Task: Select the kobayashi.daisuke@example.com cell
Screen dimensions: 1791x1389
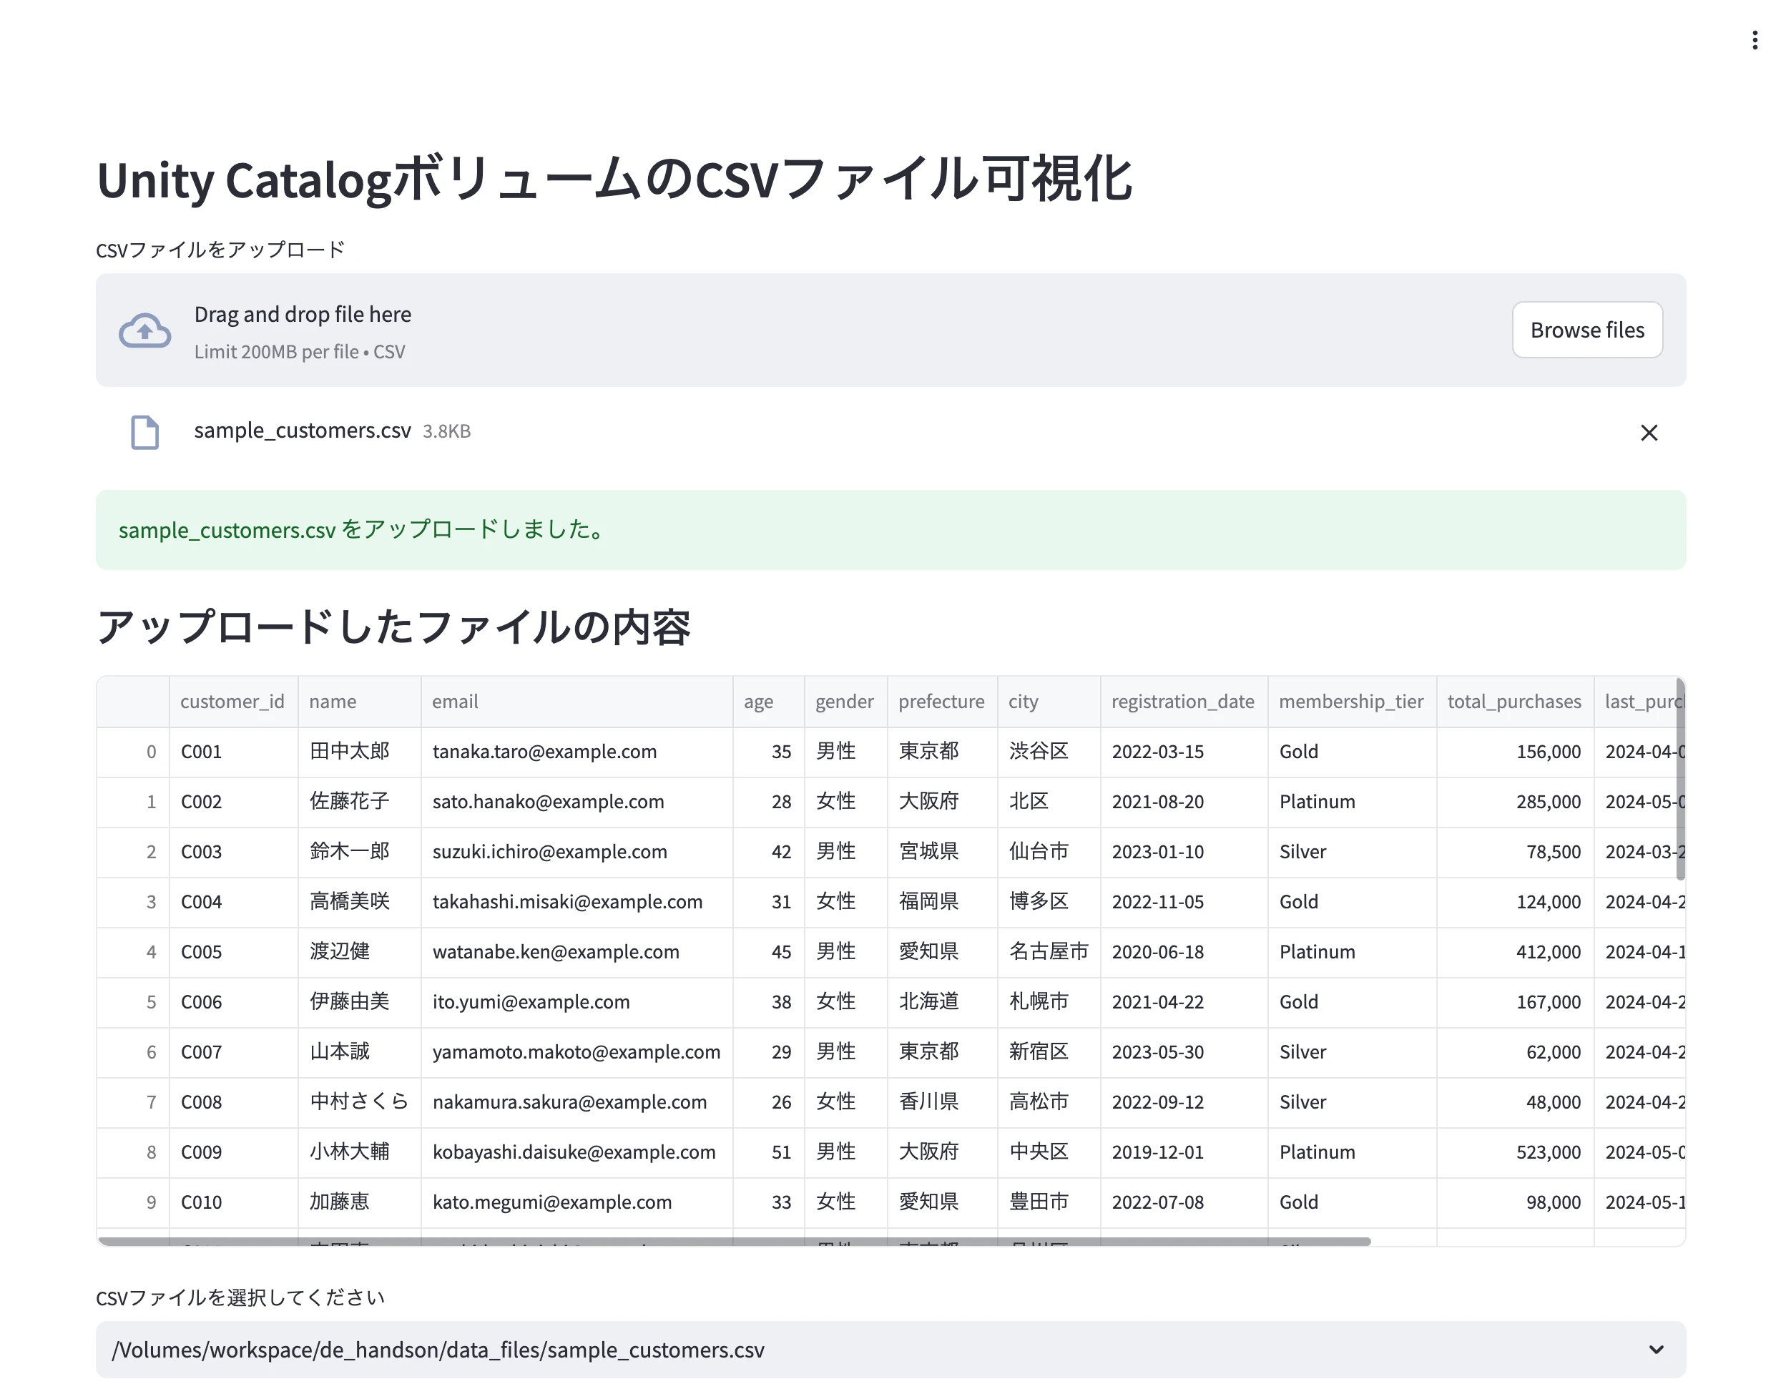Action: click(x=576, y=1152)
